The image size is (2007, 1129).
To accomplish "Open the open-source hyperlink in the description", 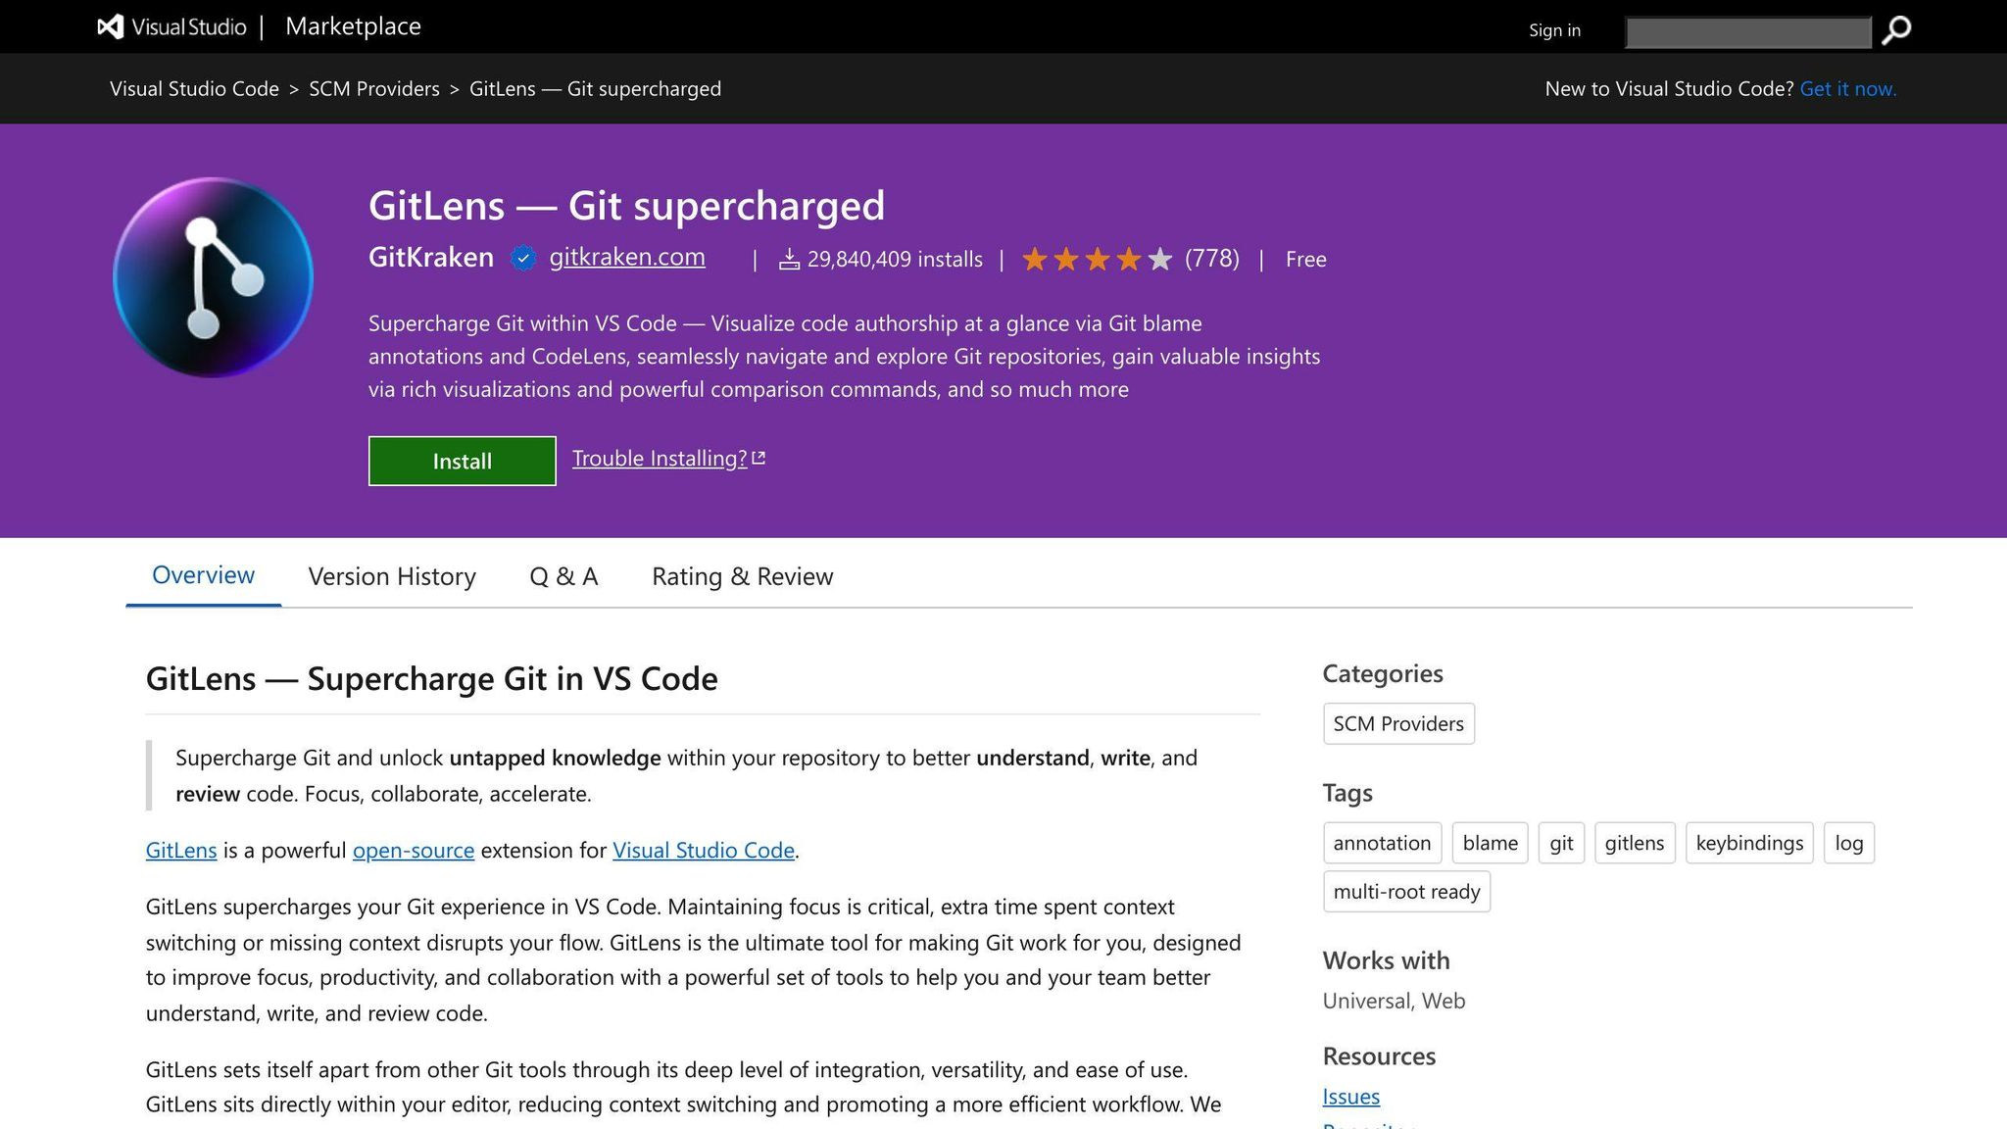I will coord(413,851).
